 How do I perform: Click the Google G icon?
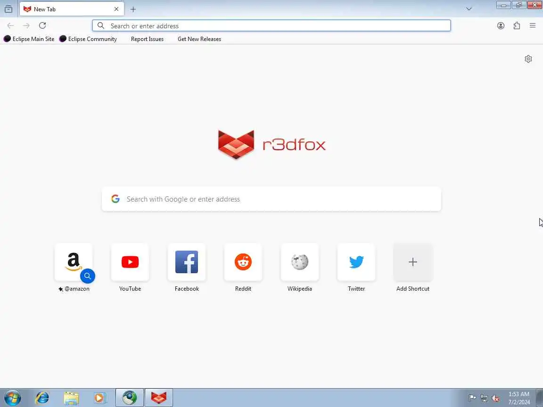click(x=115, y=199)
